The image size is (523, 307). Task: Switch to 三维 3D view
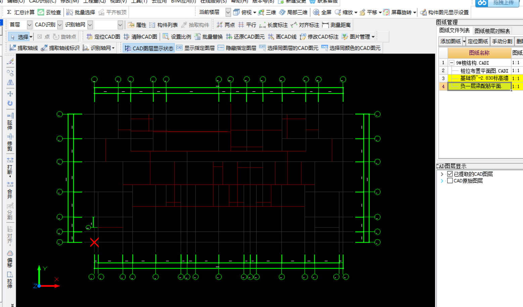click(267, 12)
